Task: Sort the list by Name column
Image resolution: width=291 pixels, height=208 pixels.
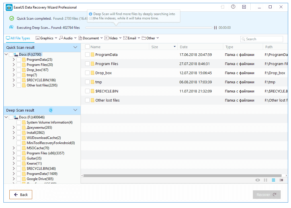Action: [95, 47]
